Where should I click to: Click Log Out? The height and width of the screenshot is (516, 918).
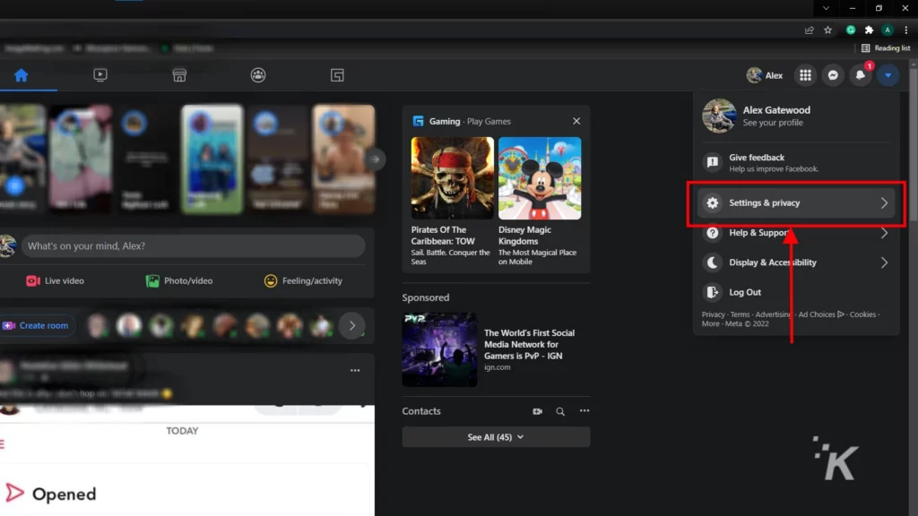(x=796, y=292)
